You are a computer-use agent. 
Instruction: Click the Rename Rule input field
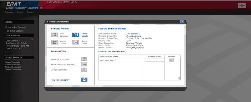tap(154, 60)
